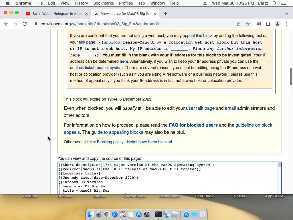Click the 'email' link
The image size is (293, 220).
click(x=230, y=108)
